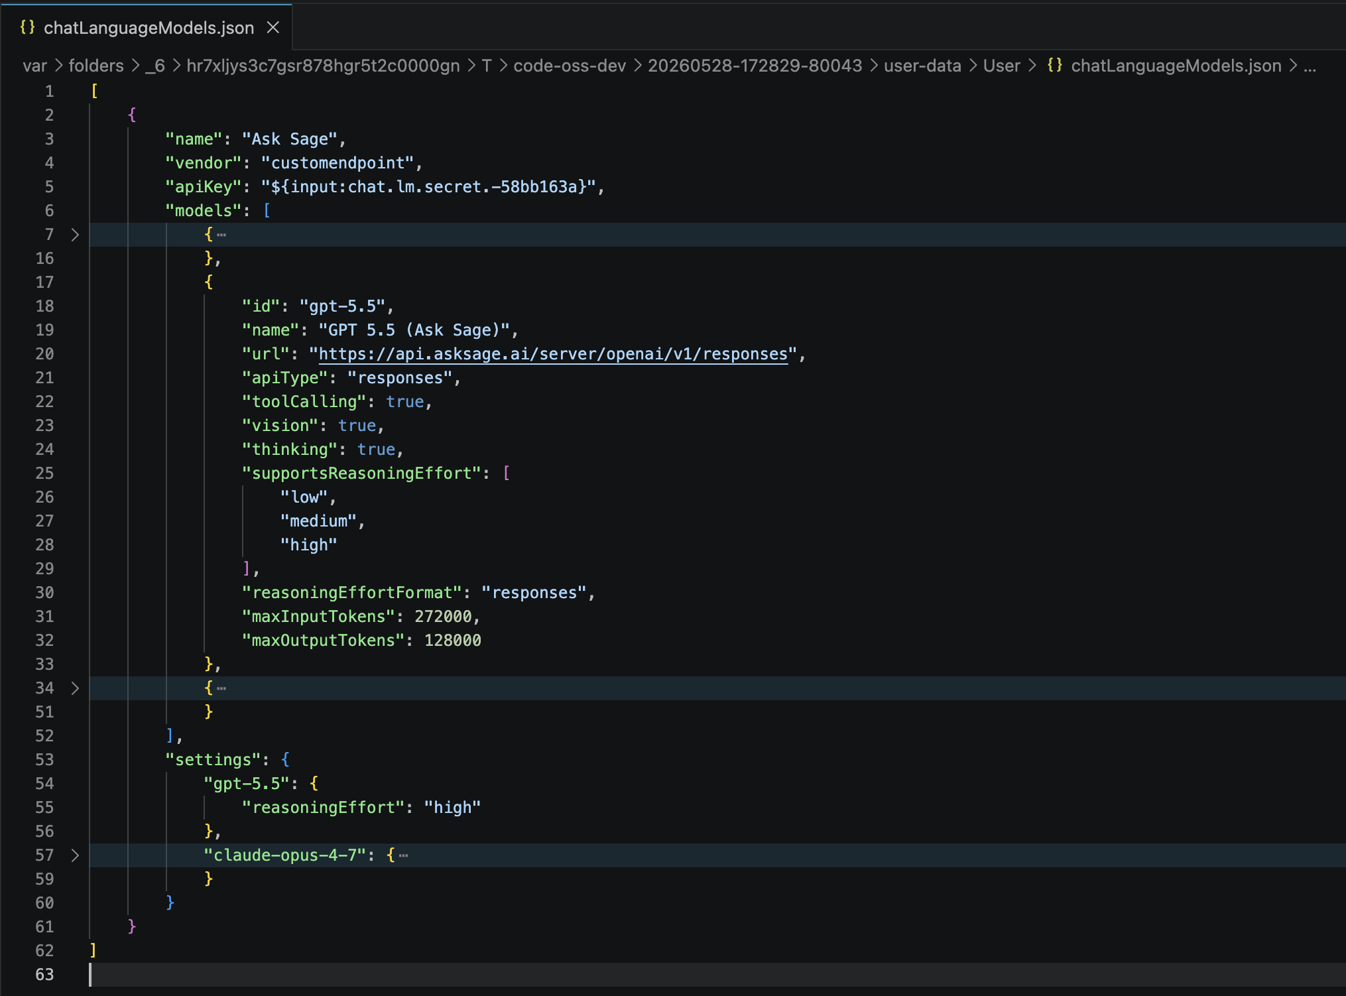This screenshot has width=1346, height=996.
Task: Click the "reasoningEffort" key on line 55
Action: pos(323,808)
